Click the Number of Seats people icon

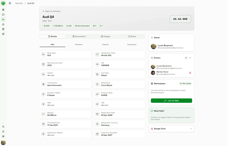[x=43, y=94]
